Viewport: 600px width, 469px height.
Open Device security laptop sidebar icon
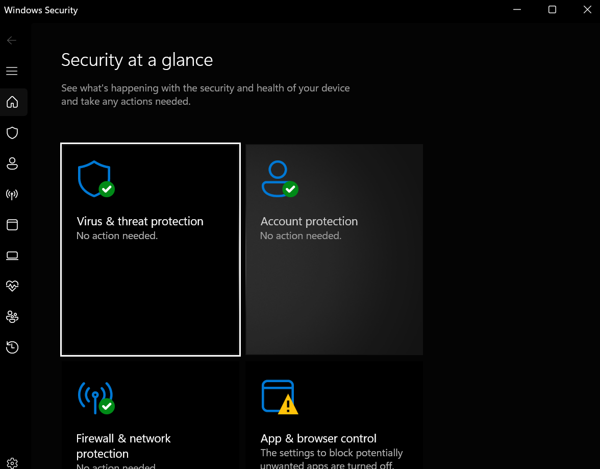(x=12, y=255)
